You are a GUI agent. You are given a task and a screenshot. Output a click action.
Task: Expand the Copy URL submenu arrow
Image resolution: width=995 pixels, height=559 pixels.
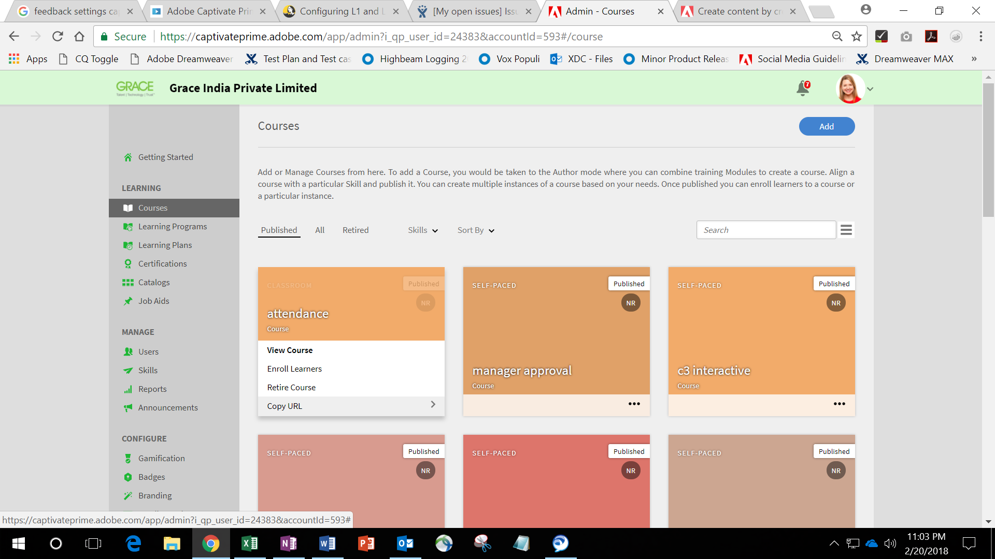tap(433, 405)
